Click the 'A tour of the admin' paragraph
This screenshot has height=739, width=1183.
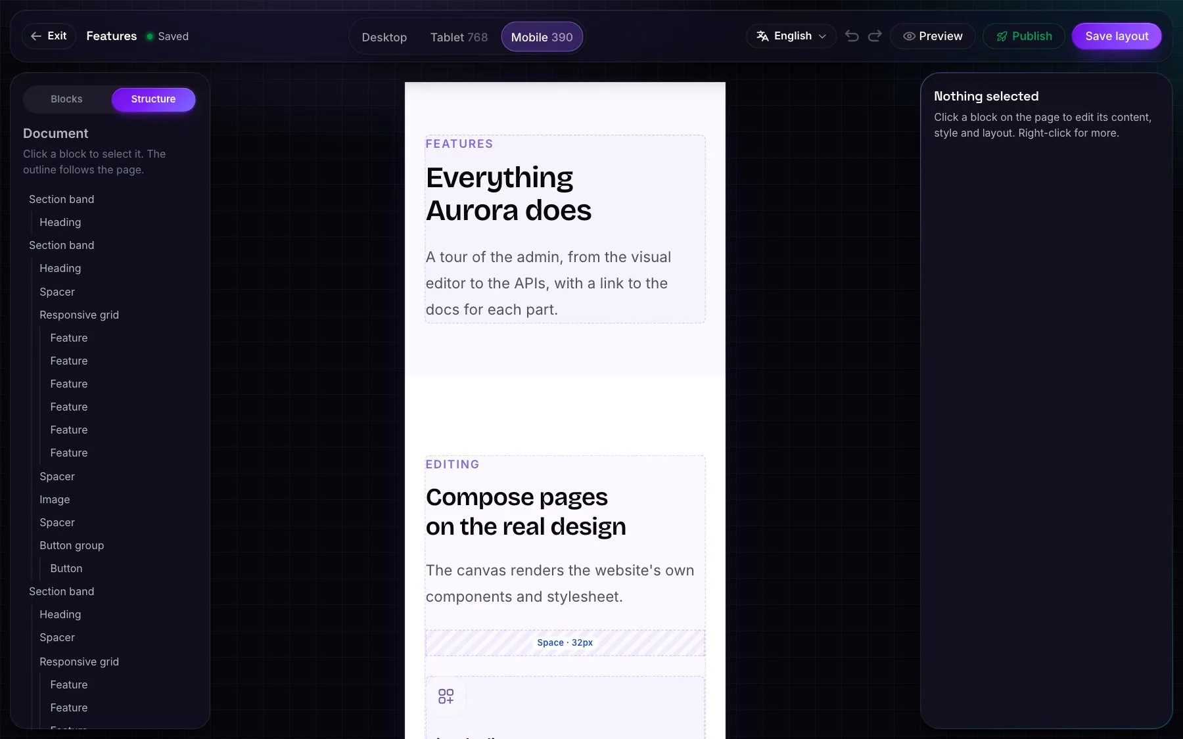click(548, 283)
